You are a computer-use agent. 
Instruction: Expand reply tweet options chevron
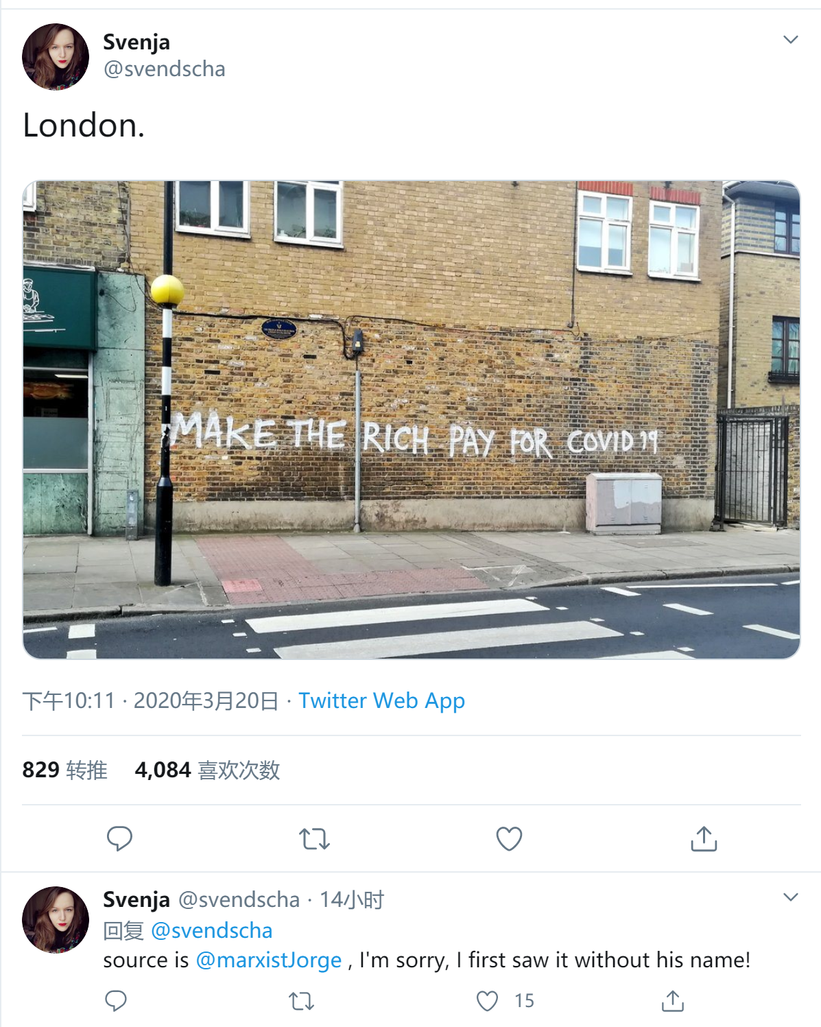point(791,897)
